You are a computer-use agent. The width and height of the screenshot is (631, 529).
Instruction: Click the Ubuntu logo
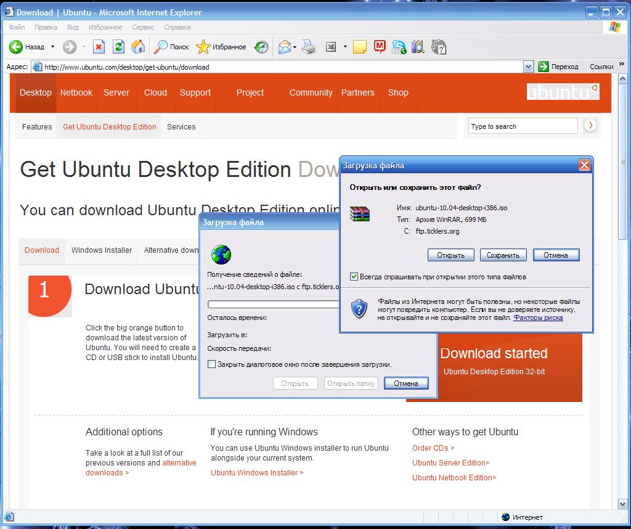click(563, 92)
